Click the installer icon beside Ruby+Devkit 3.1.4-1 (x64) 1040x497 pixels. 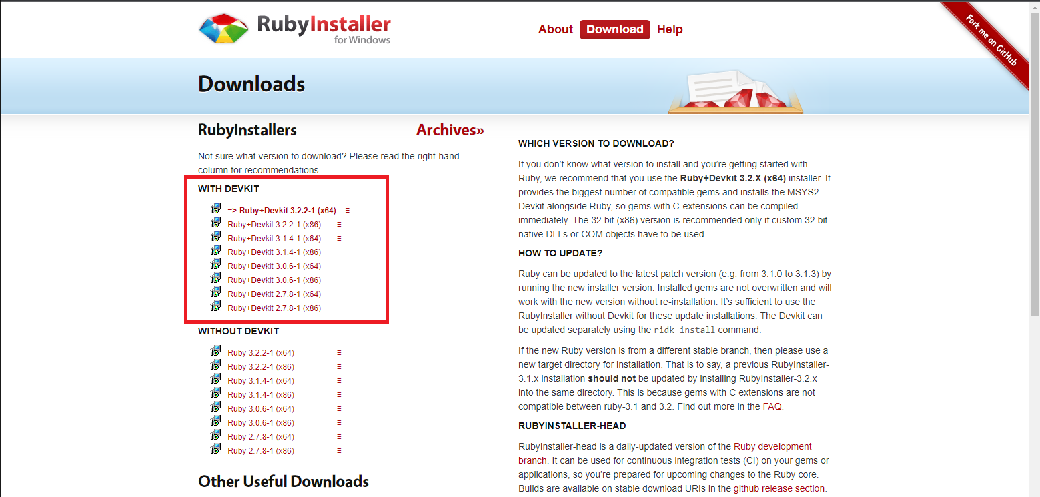point(215,237)
